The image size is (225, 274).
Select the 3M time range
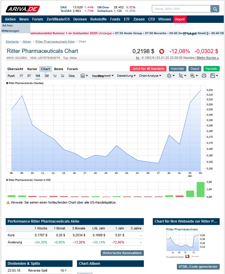click(47, 76)
